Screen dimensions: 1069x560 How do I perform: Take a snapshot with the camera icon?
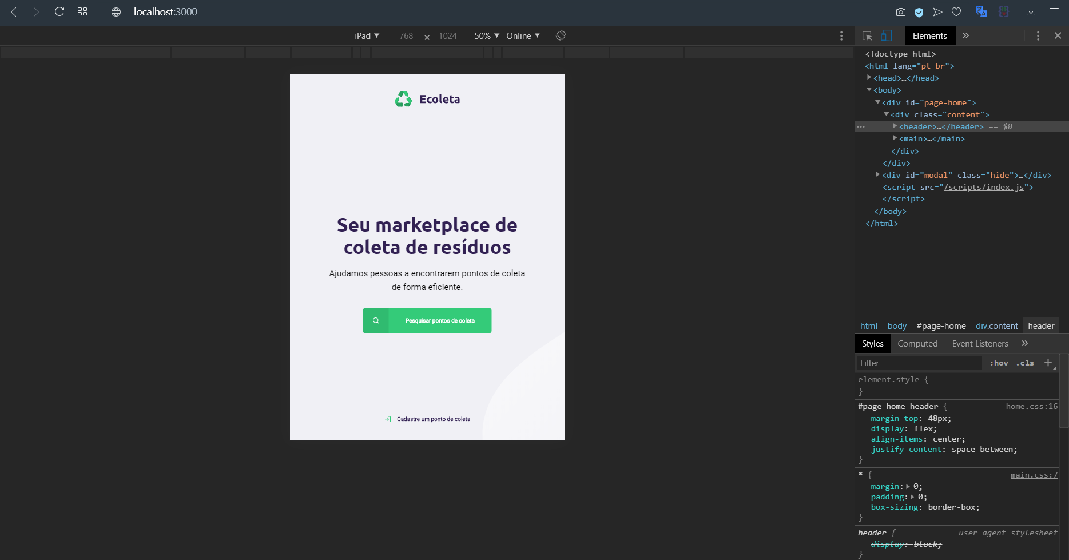[x=901, y=12]
